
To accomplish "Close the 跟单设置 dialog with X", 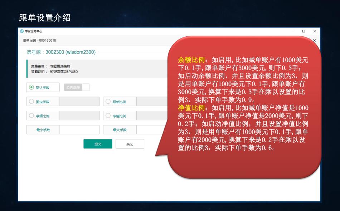I will [315, 40].
